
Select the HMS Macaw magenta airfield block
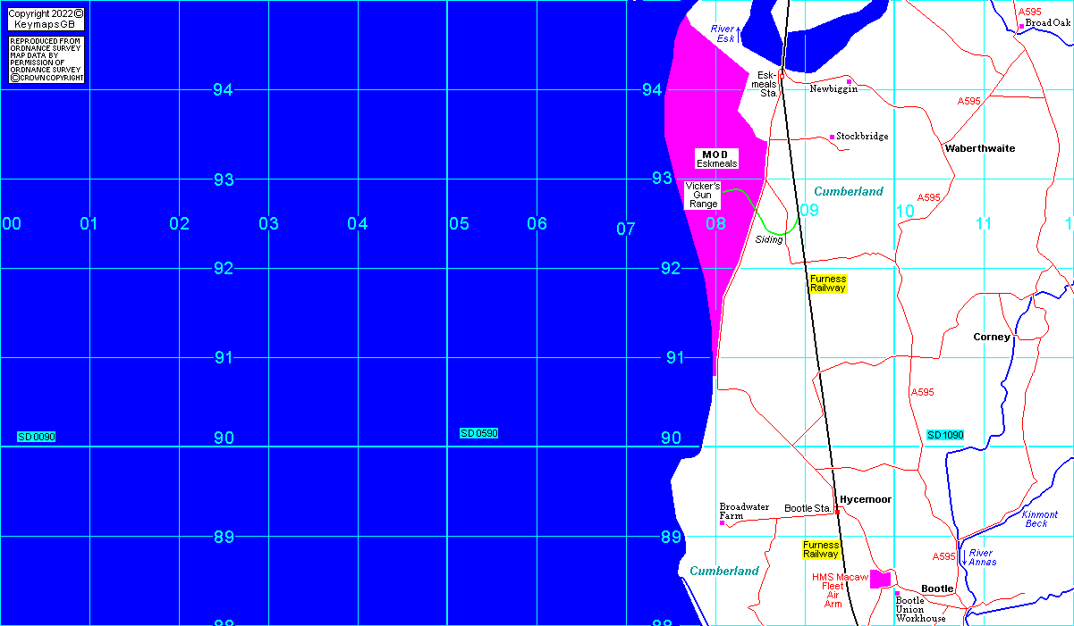881,579
